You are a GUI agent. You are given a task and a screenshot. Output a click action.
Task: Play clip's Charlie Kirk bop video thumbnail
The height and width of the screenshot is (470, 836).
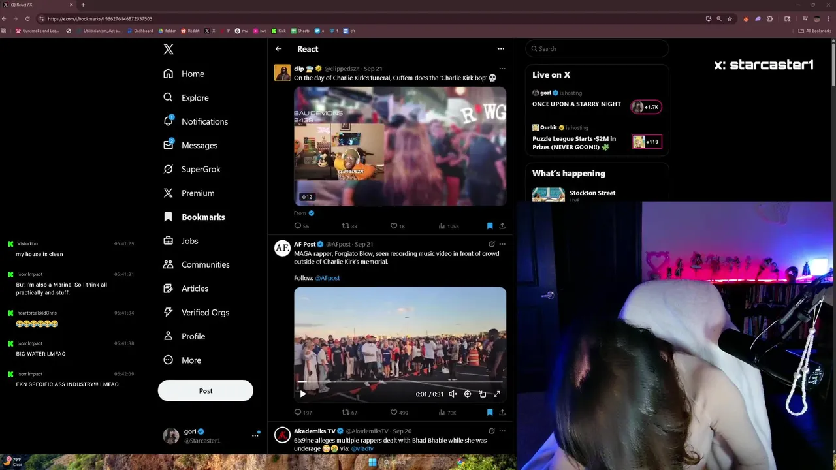coord(400,146)
